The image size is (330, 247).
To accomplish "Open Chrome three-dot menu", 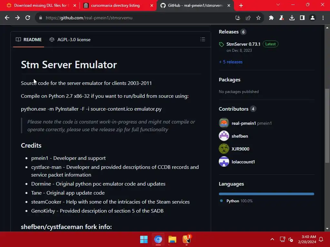I will pos(323,18).
